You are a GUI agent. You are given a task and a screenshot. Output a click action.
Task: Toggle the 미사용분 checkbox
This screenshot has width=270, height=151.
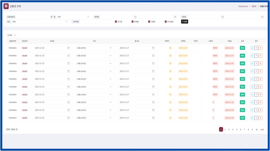166,22
